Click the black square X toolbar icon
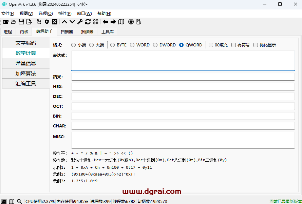 55,22
